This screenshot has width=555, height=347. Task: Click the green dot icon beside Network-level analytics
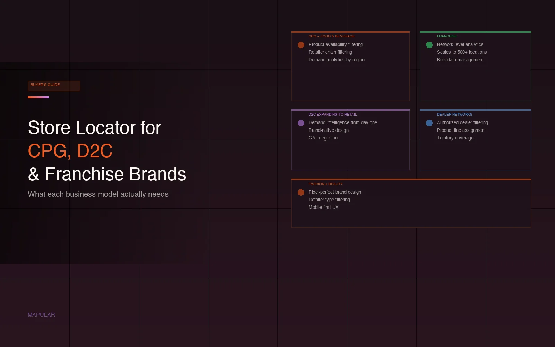click(429, 45)
